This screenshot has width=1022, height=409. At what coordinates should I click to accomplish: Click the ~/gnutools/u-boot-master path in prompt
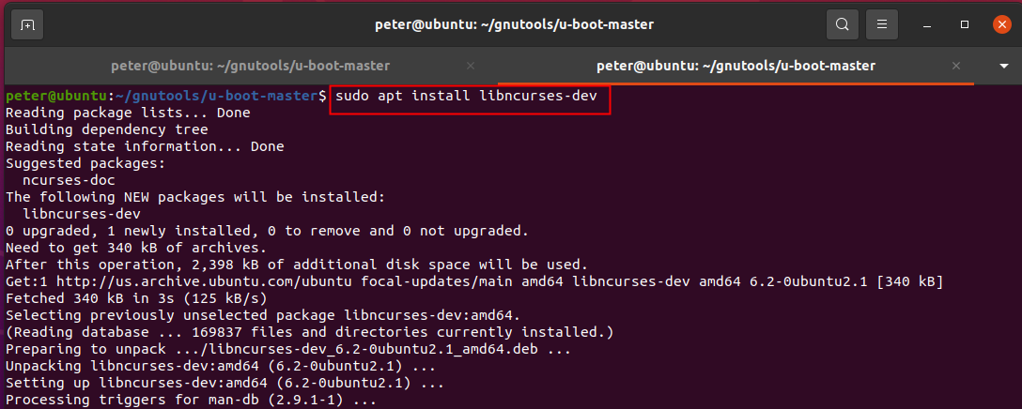pyautogui.click(x=220, y=97)
